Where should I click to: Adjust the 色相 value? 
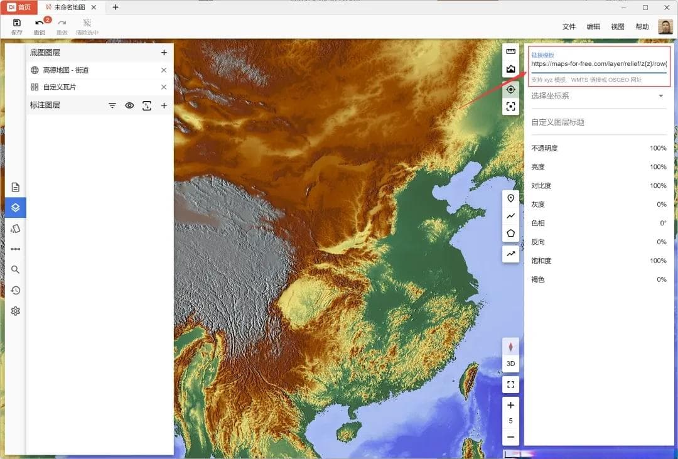click(663, 224)
